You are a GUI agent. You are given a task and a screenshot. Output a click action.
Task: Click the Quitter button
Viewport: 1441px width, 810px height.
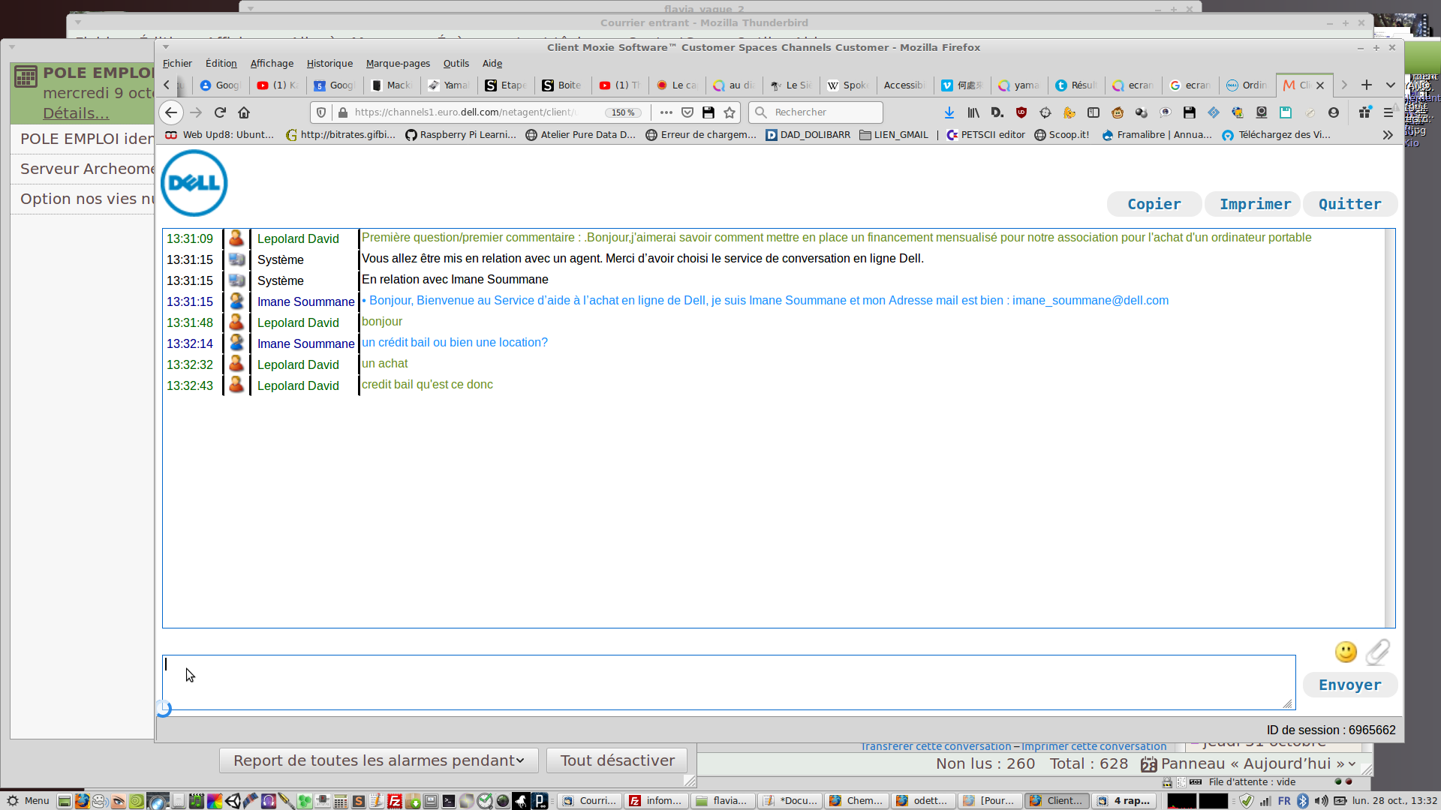click(1349, 204)
